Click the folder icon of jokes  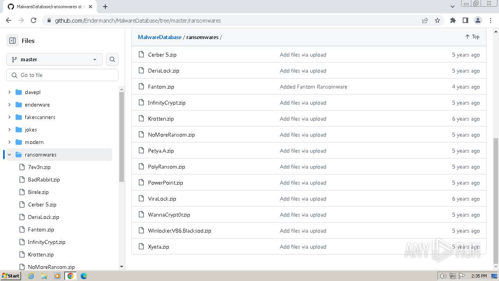18,130
